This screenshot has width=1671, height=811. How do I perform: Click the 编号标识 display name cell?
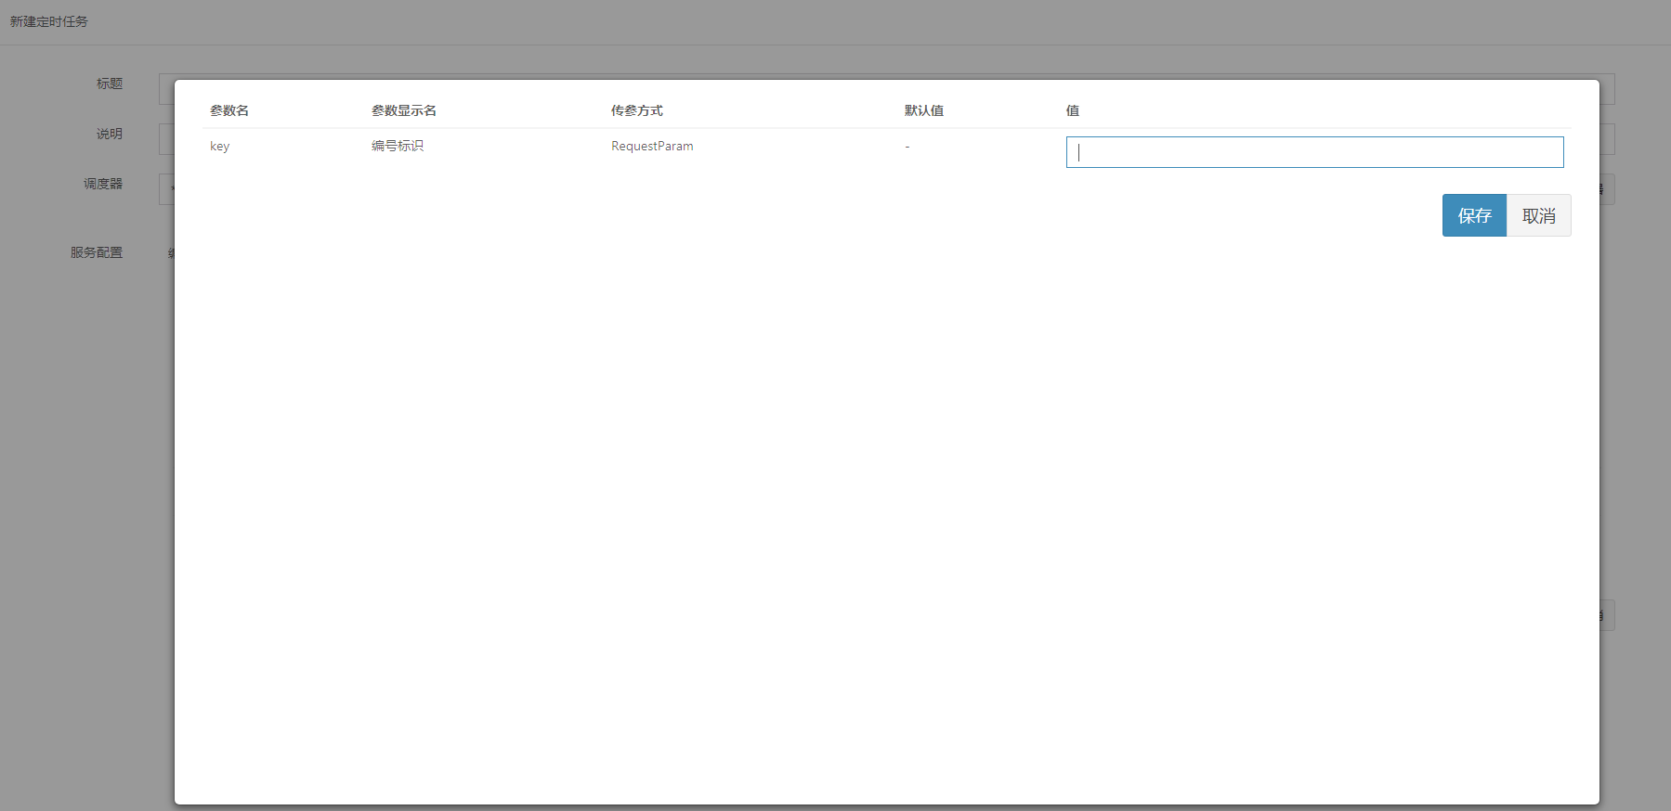click(398, 146)
